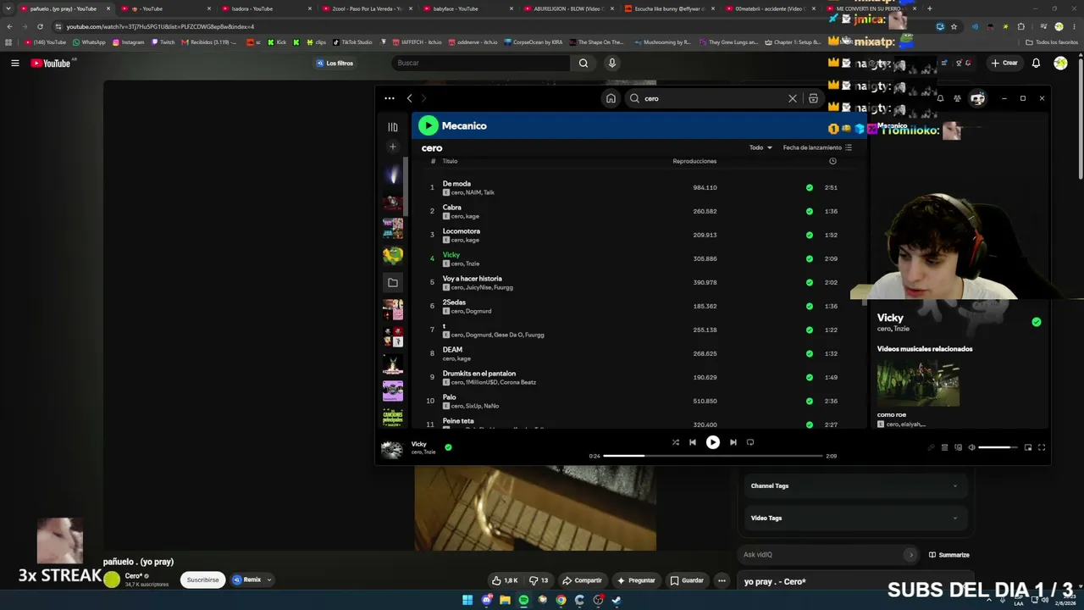
Task: Click YouTube 'Guardar' save button
Action: coord(687,580)
